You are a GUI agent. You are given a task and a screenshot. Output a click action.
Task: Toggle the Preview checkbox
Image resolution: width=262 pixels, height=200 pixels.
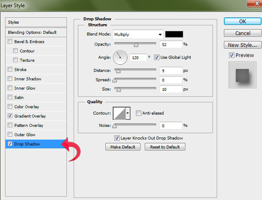click(232, 55)
